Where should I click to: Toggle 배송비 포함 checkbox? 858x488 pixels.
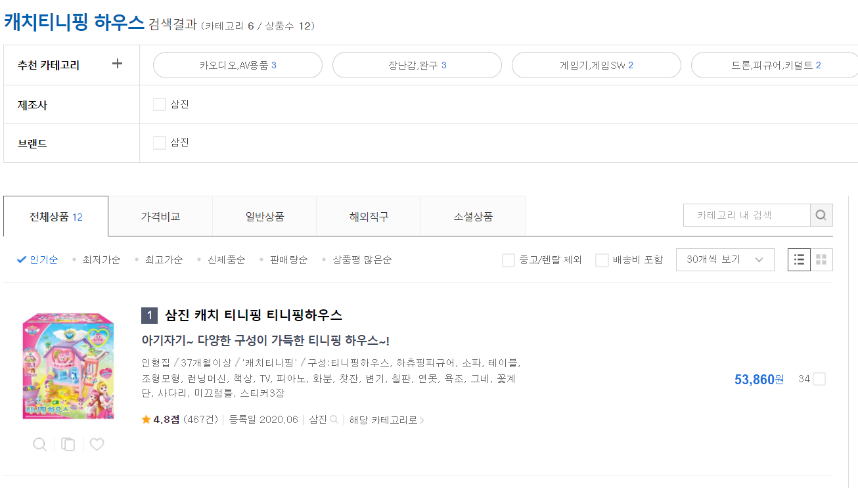pos(602,260)
